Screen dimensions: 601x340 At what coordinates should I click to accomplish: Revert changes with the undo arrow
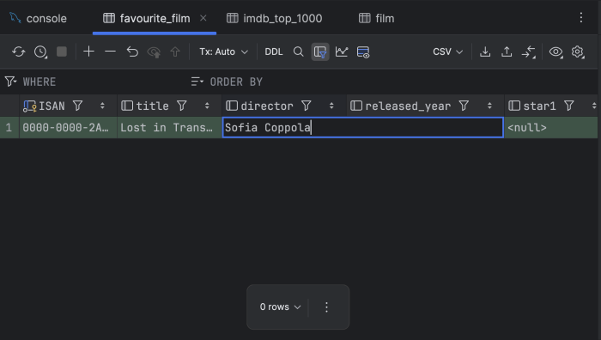coord(132,52)
